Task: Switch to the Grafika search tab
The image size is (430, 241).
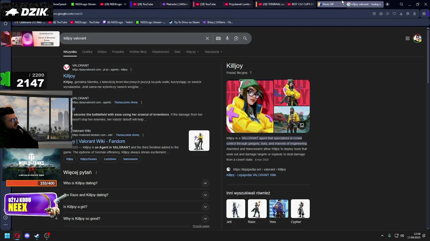Action: 87,52
